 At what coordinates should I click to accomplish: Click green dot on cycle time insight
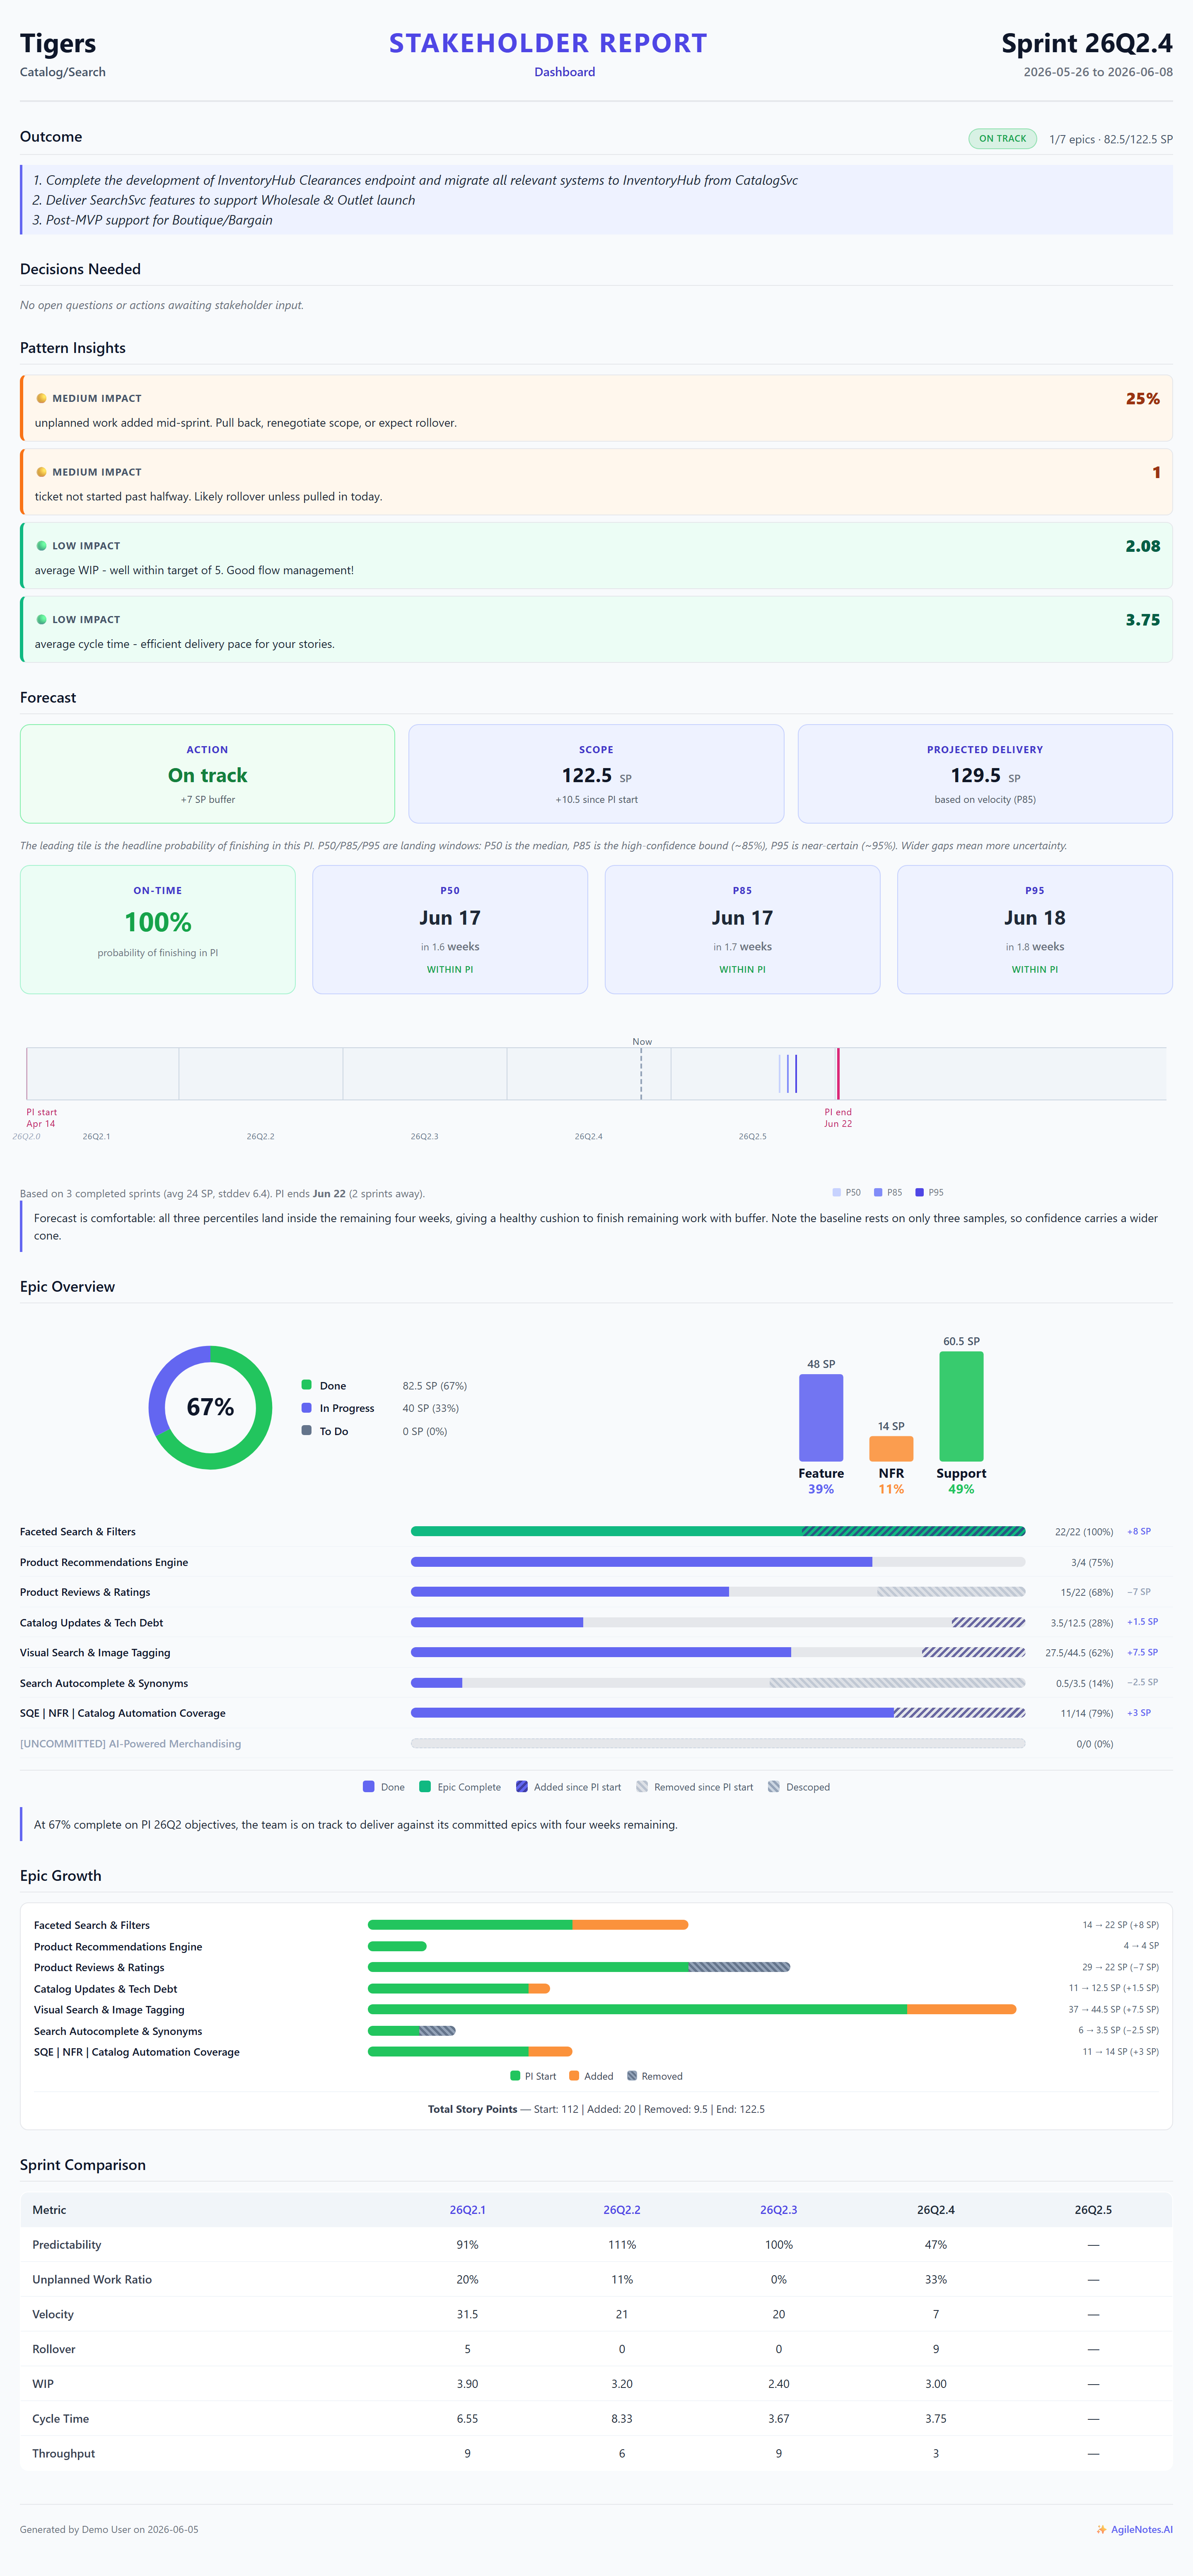[41, 620]
